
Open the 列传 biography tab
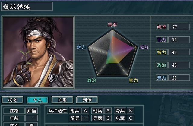87,100
